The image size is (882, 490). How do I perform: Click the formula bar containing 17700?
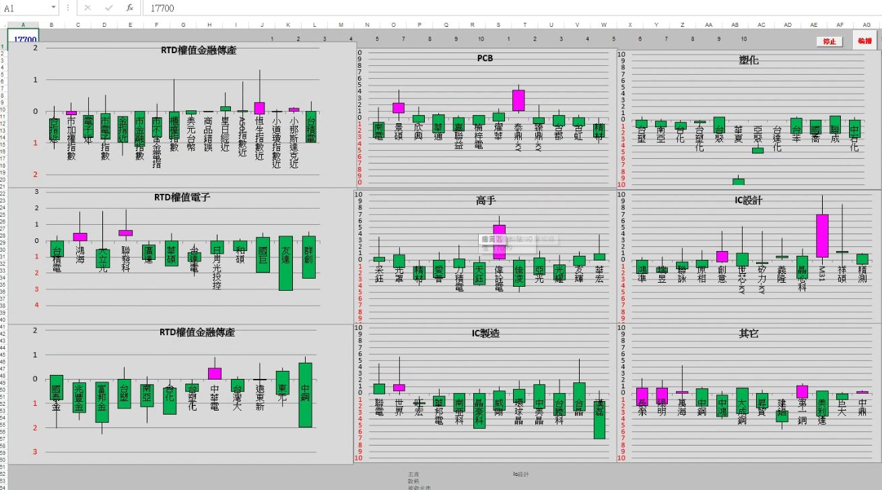tap(512, 8)
